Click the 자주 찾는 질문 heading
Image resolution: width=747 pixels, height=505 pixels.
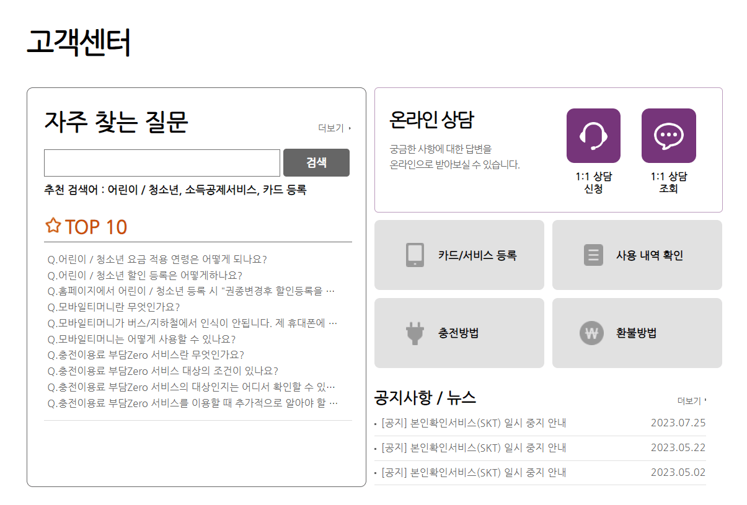(116, 121)
